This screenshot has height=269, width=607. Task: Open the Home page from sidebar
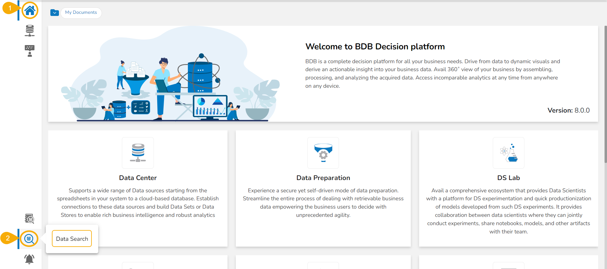30,11
